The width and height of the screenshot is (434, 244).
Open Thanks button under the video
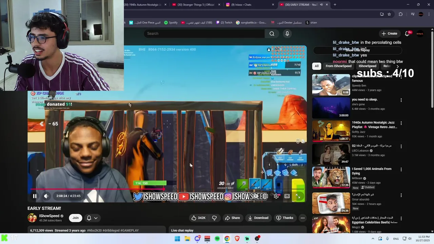[284, 218]
